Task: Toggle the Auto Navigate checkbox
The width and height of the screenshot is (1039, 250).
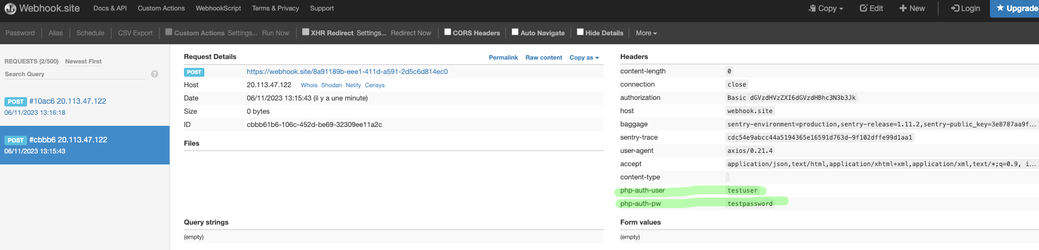Action: 515,32
